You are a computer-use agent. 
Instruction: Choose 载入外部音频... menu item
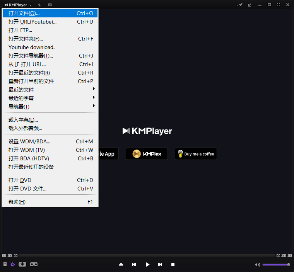pyautogui.click(x=50, y=128)
